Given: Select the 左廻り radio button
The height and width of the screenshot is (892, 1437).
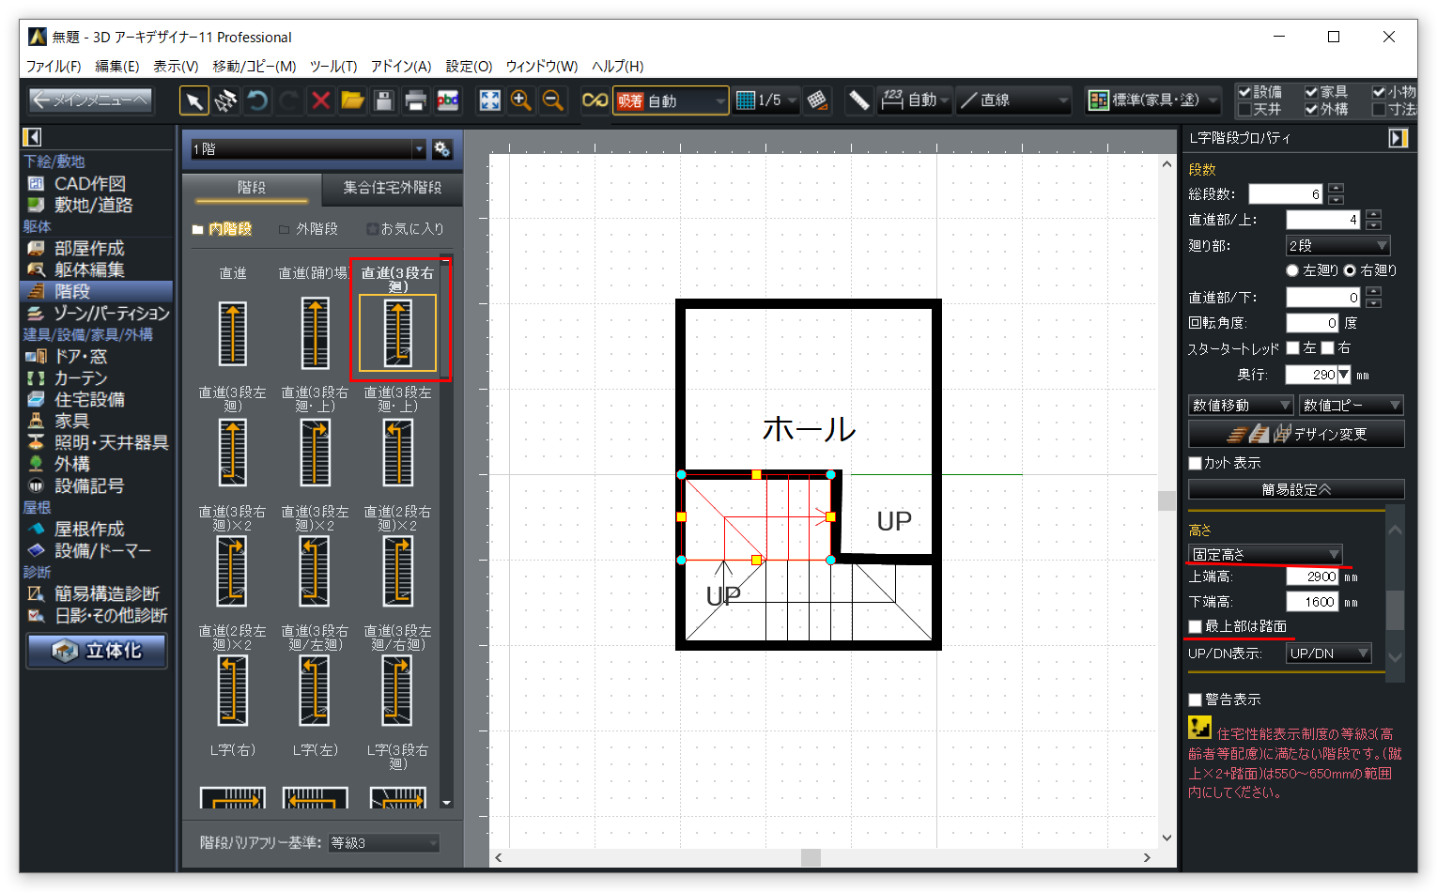Looking at the screenshot, I should 1292,270.
